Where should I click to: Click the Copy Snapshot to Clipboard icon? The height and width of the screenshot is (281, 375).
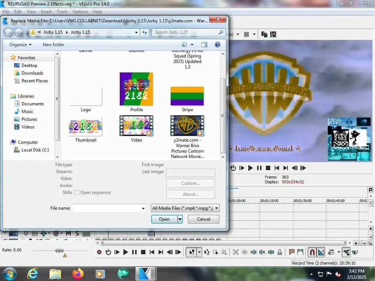point(264,34)
